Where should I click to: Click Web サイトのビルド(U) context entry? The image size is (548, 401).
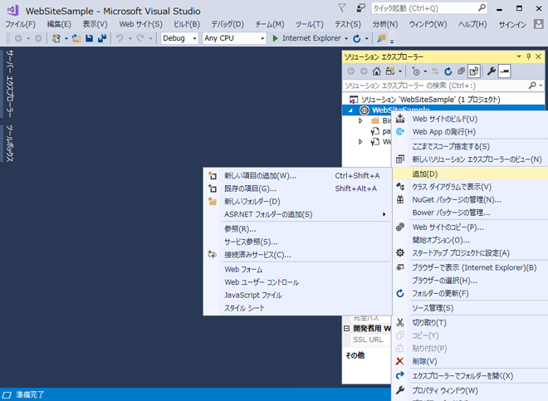click(x=470, y=119)
